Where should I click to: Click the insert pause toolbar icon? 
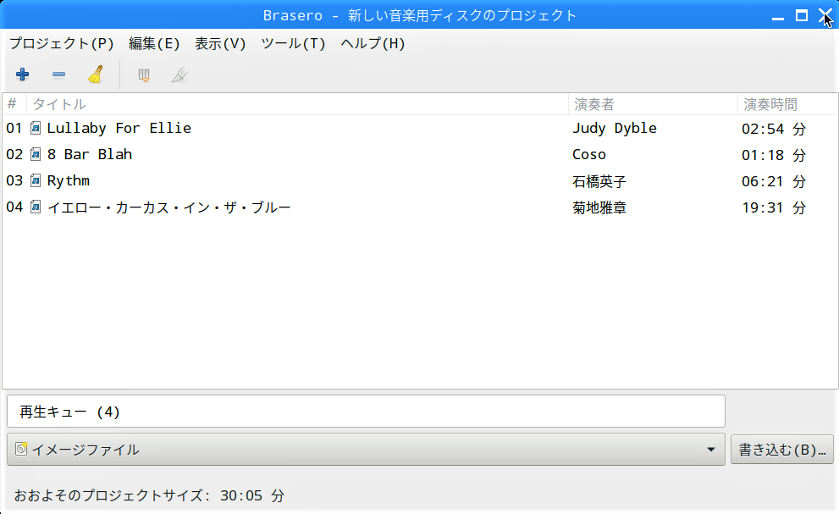[143, 75]
